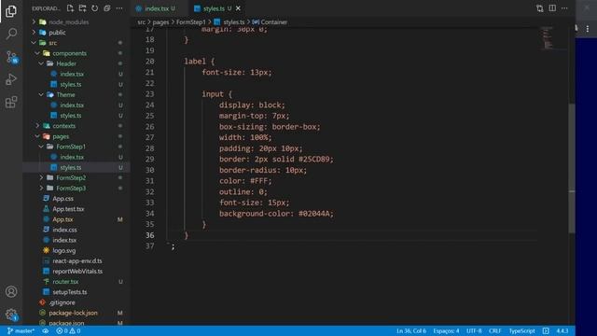The width and height of the screenshot is (597, 336).
Task: Open the Extensions view
Action: (11, 102)
